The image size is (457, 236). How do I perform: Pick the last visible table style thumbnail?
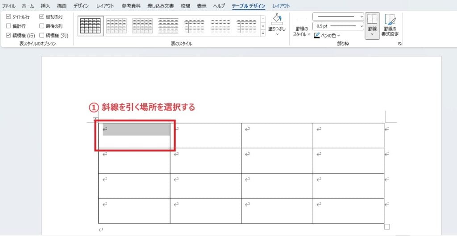point(246,26)
